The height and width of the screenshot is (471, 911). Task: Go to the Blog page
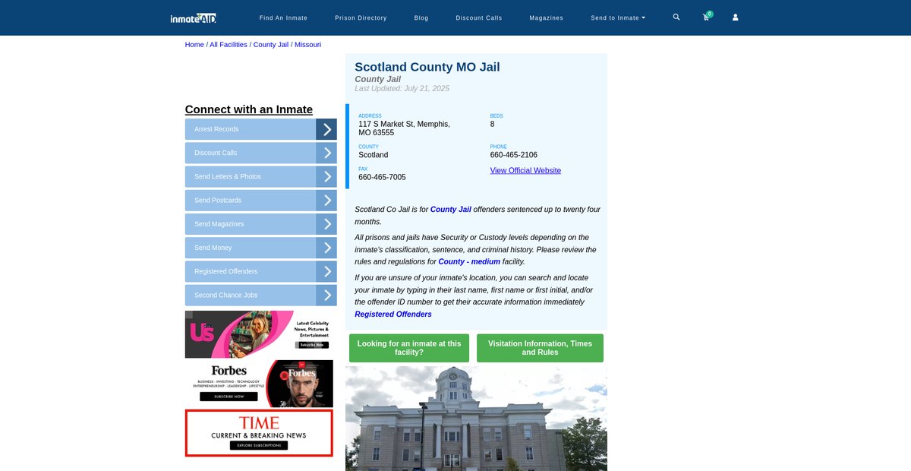click(x=421, y=17)
